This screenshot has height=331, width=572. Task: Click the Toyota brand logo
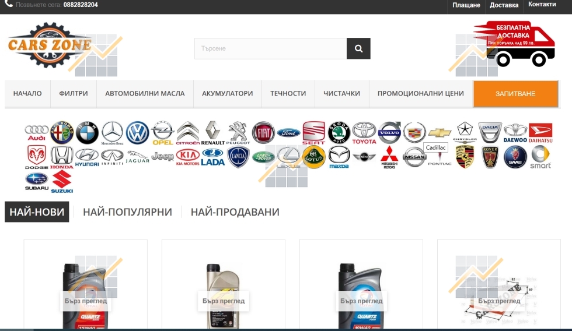point(364,133)
